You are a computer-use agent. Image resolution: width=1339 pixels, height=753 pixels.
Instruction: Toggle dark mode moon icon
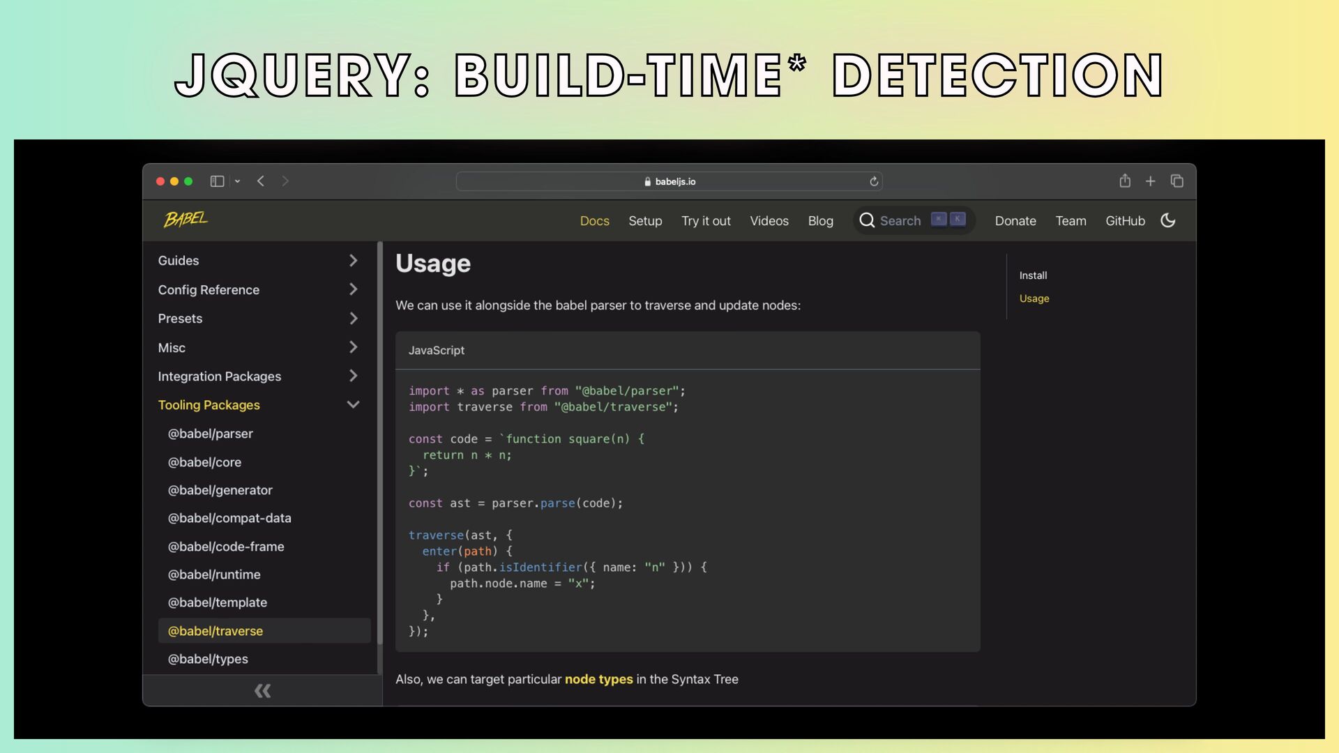pos(1168,220)
